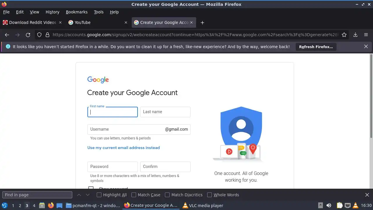Switch to virtual desktop 4
The height and width of the screenshot is (210, 373).
tap(34, 205)
